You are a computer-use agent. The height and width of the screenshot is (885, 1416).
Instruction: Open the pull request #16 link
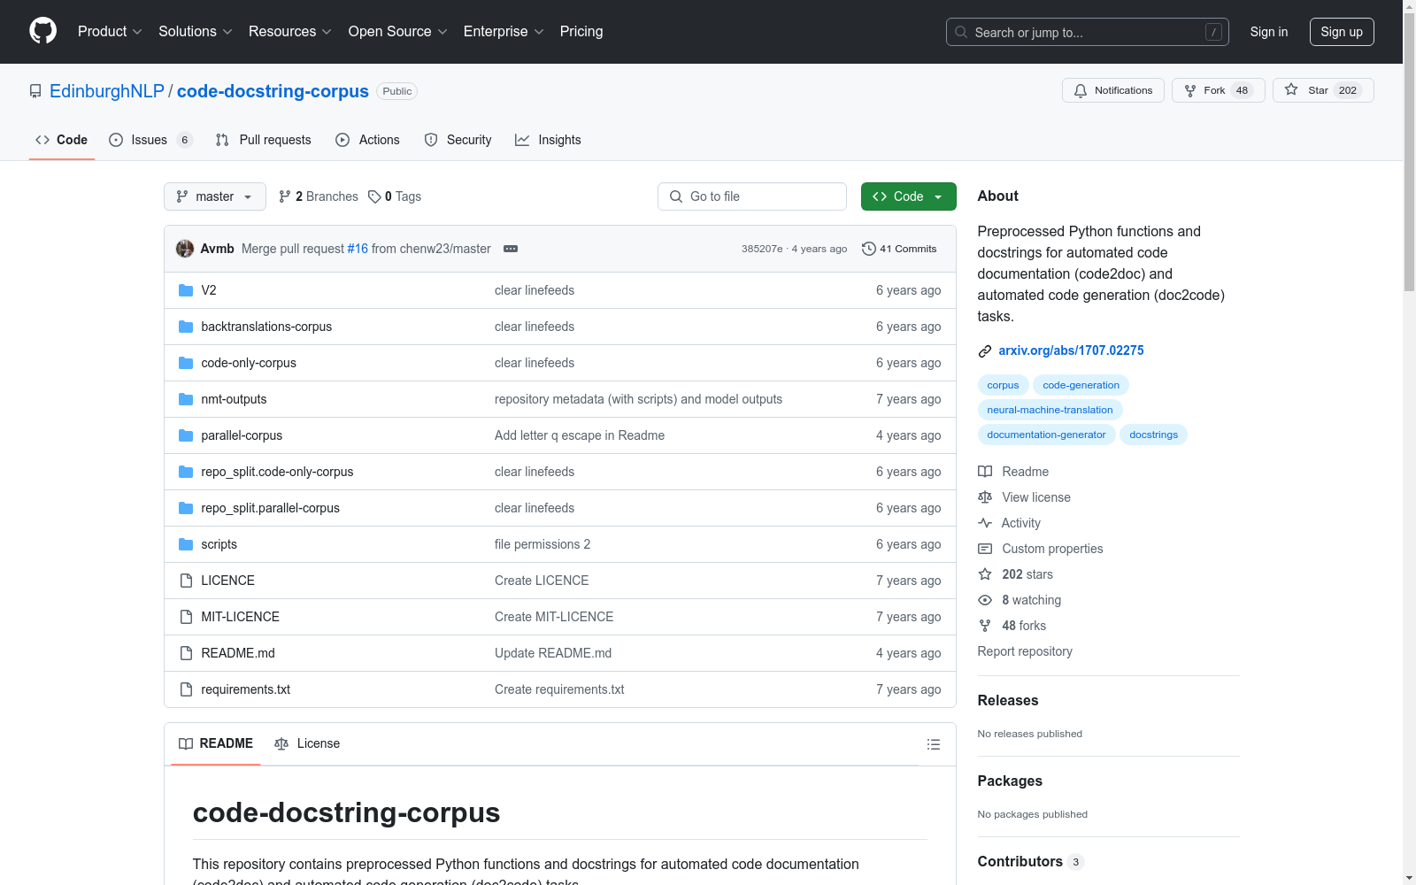358,249
